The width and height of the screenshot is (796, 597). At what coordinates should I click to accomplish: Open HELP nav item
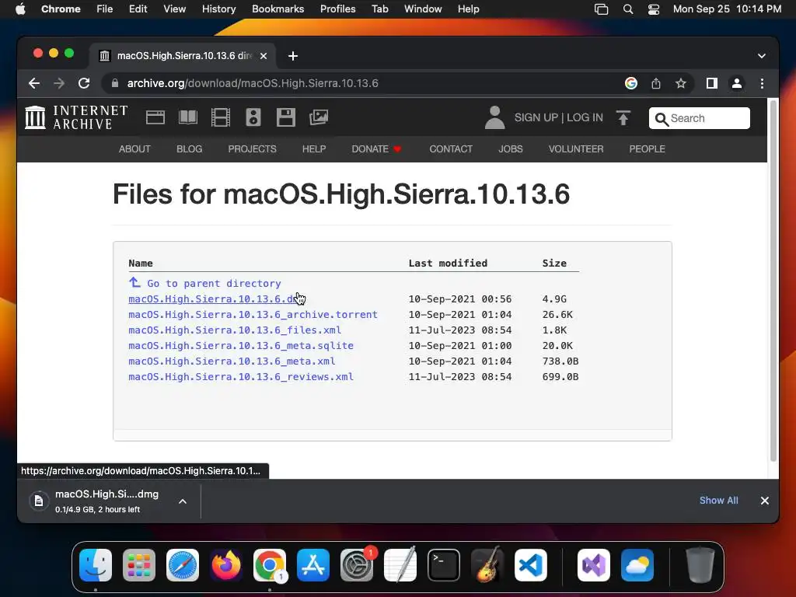[x=314, y=148]
